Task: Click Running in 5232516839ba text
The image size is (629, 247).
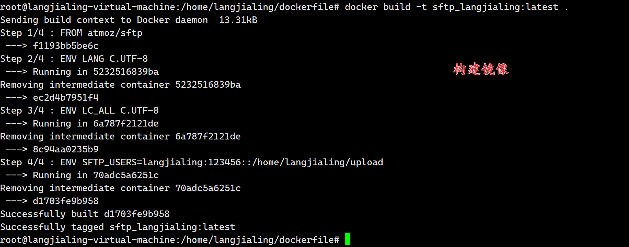Action: (x=96, y=72)
